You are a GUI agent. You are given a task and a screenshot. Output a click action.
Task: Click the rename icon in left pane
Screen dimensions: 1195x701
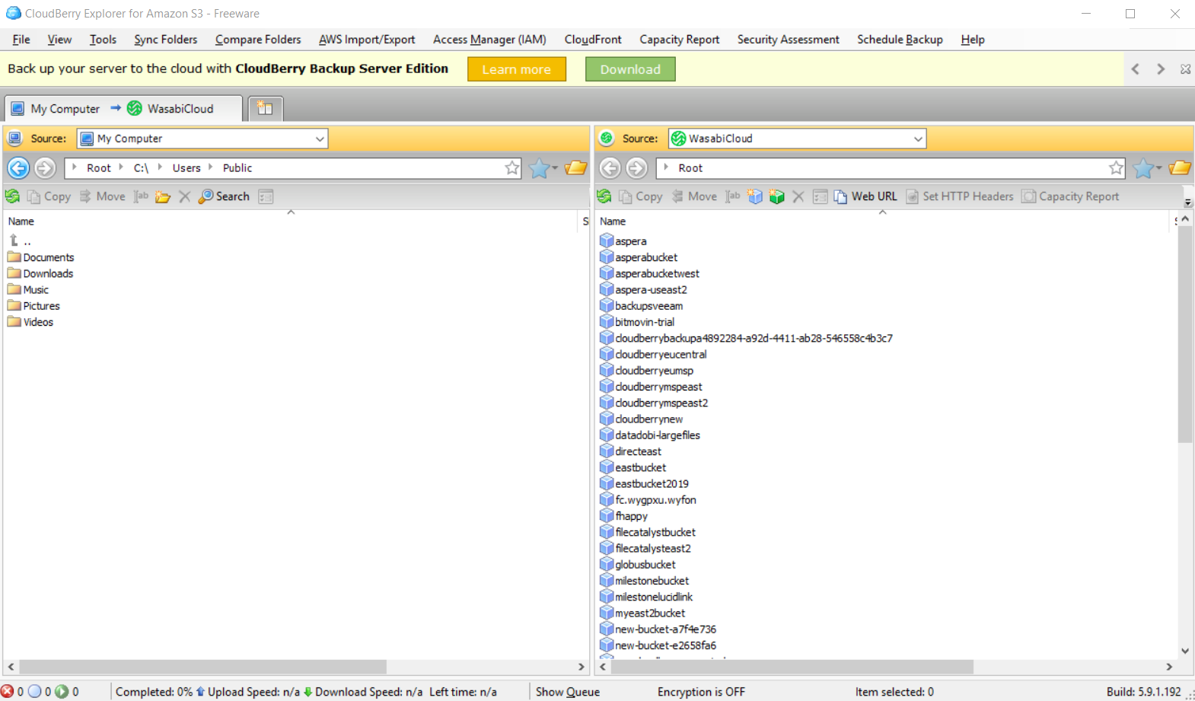click(x=141, y=196)
